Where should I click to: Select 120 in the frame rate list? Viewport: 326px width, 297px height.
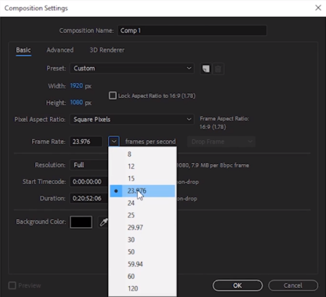click(x=142, y=288)
